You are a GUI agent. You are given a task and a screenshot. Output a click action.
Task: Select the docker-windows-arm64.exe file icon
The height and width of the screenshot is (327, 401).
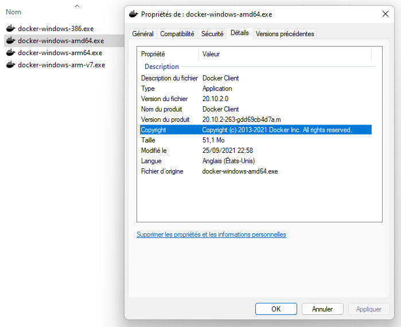(11, 52)
